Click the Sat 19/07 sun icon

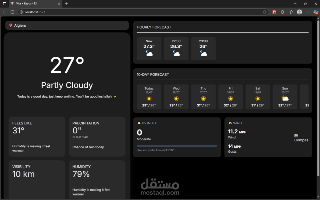(x=258, y=99)
